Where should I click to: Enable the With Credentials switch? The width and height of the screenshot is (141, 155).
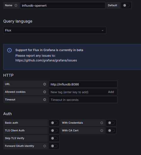click(111, 123)
